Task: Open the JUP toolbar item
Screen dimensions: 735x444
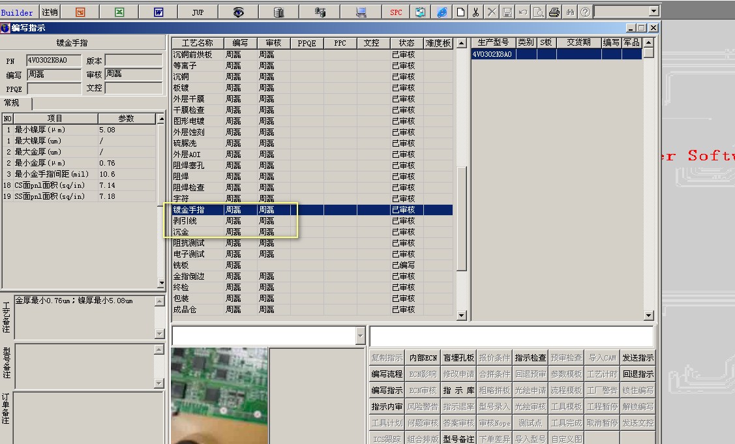Action: pos(198,12)
